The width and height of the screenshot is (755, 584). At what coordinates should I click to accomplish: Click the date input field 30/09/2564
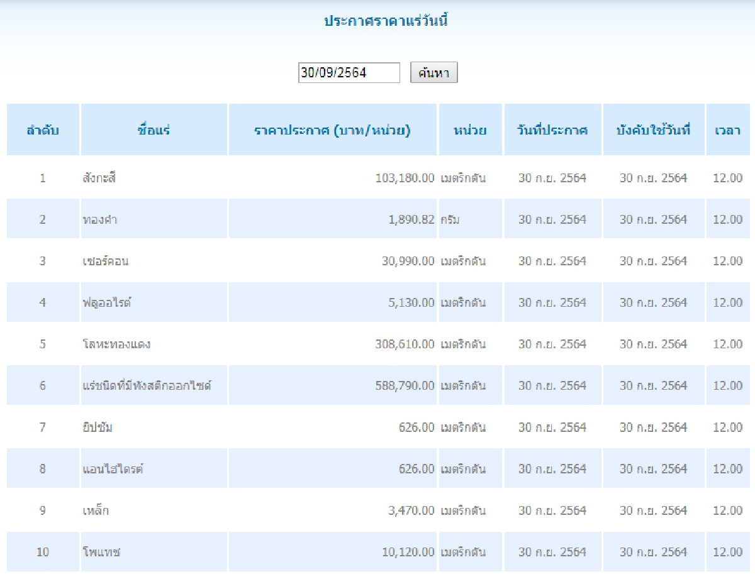349,73
